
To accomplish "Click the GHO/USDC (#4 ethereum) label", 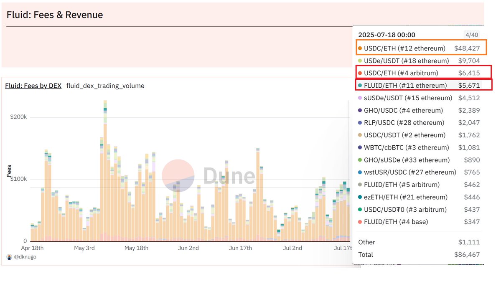I will click(404, 111).
